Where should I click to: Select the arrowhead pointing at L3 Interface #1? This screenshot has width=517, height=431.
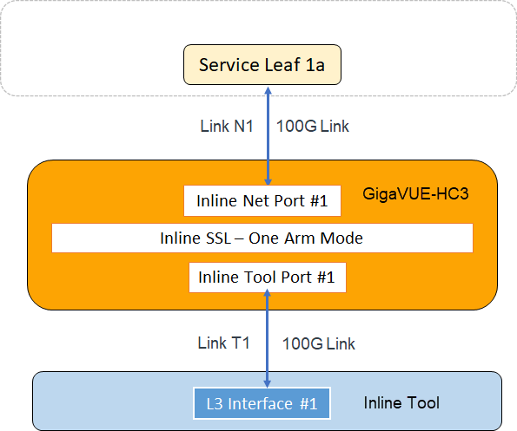[x=267, y=383]
